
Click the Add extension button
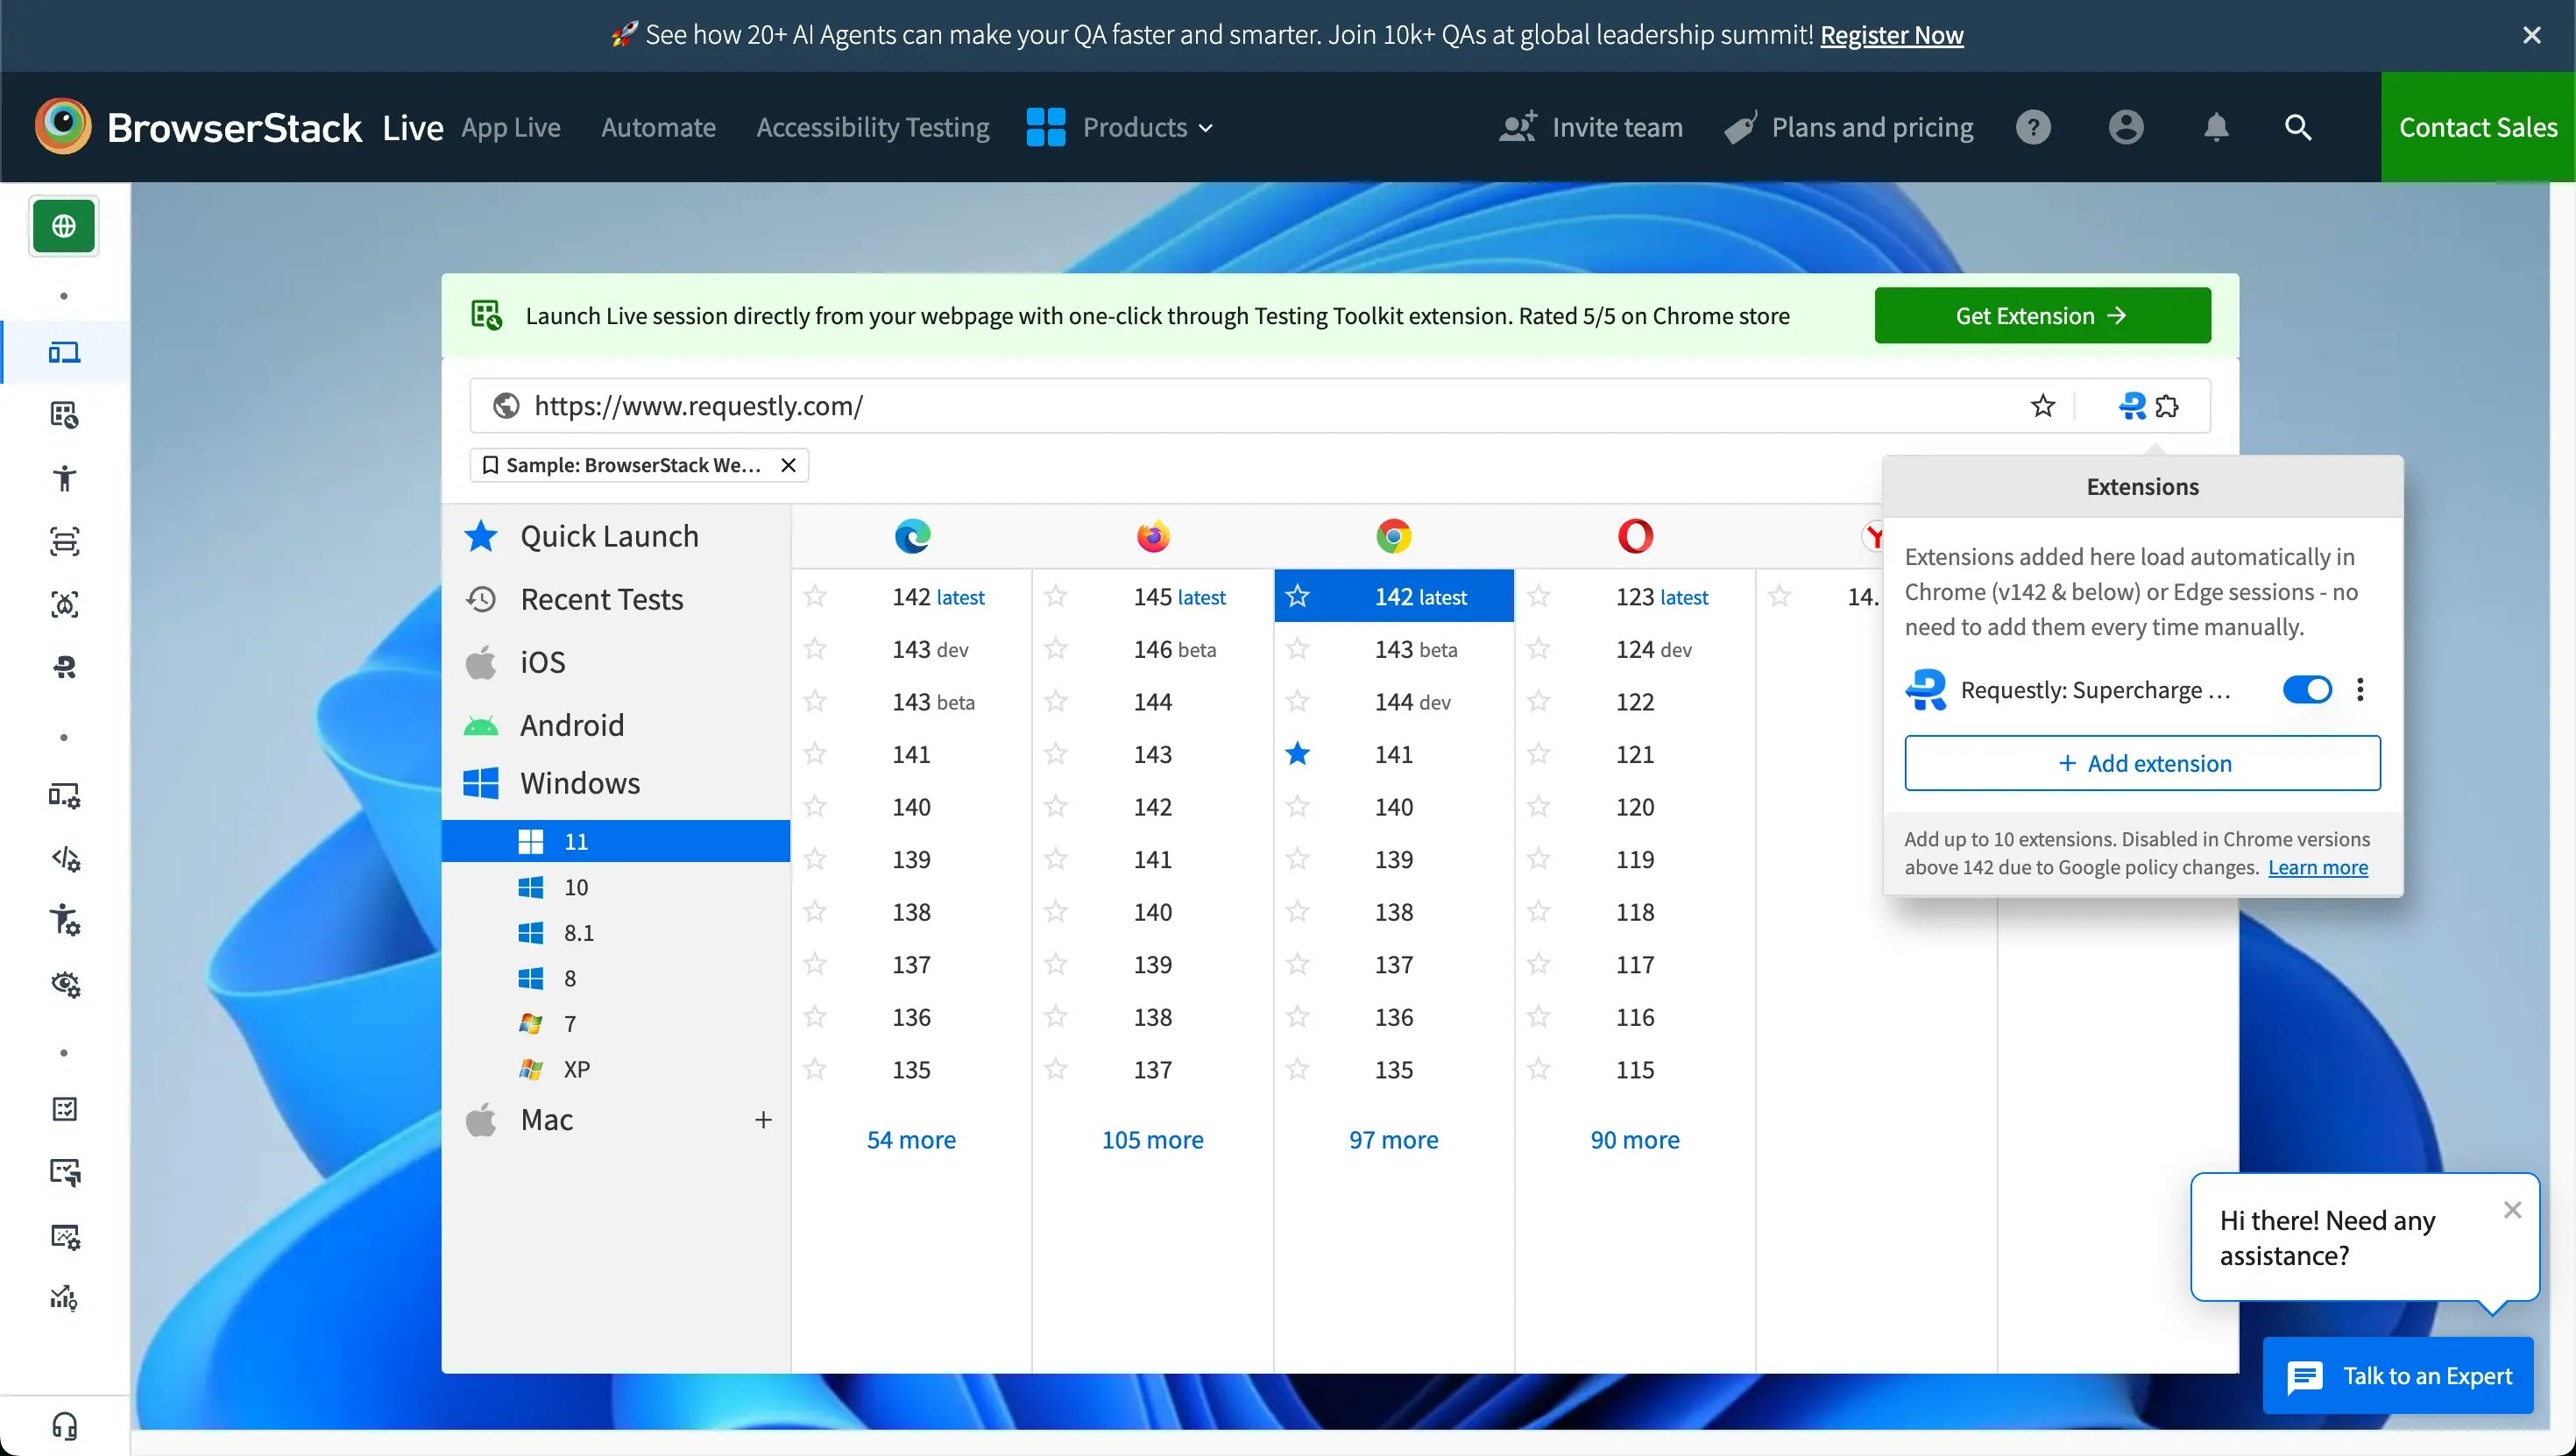click(x=2142, y=763)
